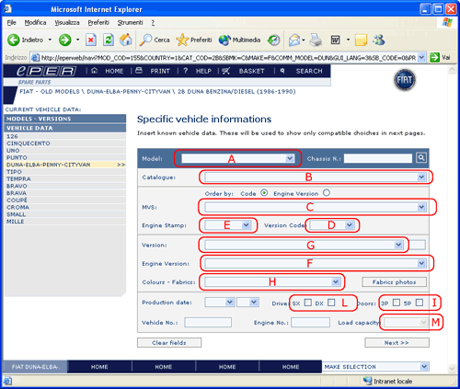Open the Colours - Fabrics dropdown
The width and height of the screenshot is (460, 389).
click(272, 281)
